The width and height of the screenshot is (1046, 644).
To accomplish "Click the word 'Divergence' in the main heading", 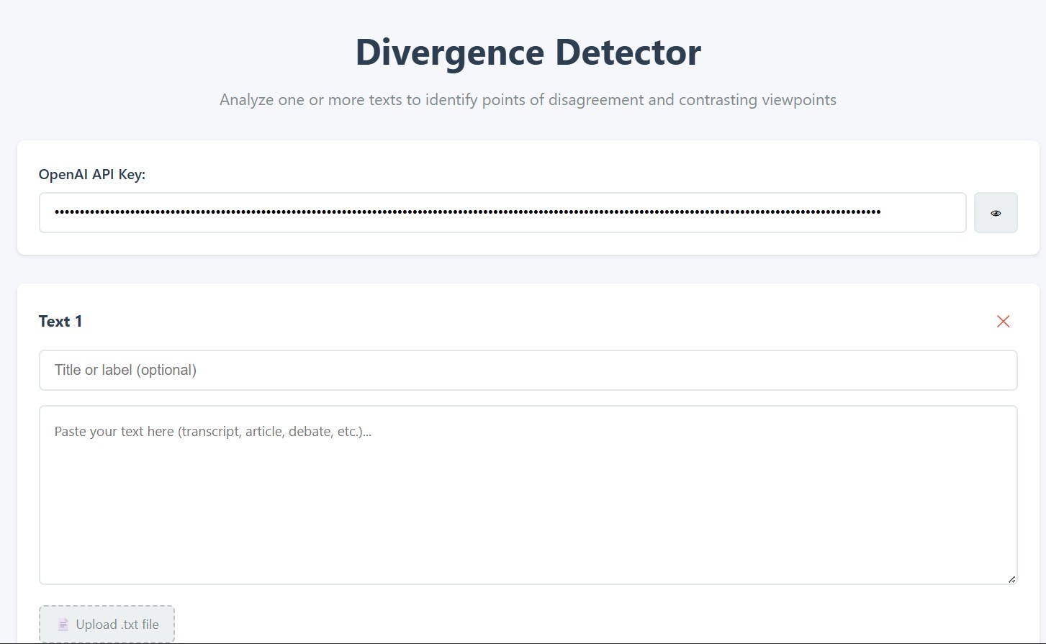I will (449, 53).
